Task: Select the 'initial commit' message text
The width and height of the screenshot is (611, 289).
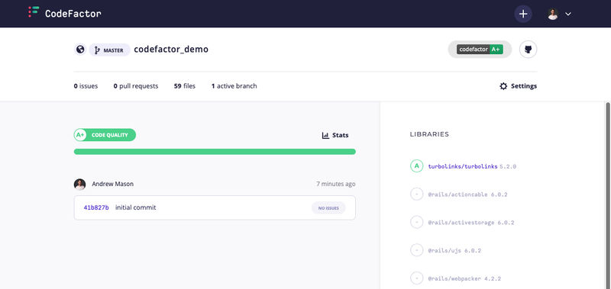Action: point(136,207)
